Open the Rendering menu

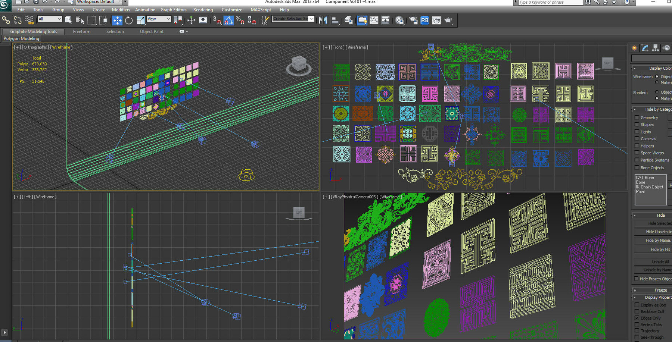click(x=203, y=10)
